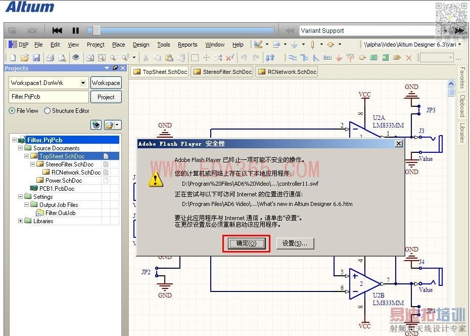Image resolution: width=470 pixels, height=336 pixels.
Task: Click the paste clipboard icon
Action: (169, 58)
